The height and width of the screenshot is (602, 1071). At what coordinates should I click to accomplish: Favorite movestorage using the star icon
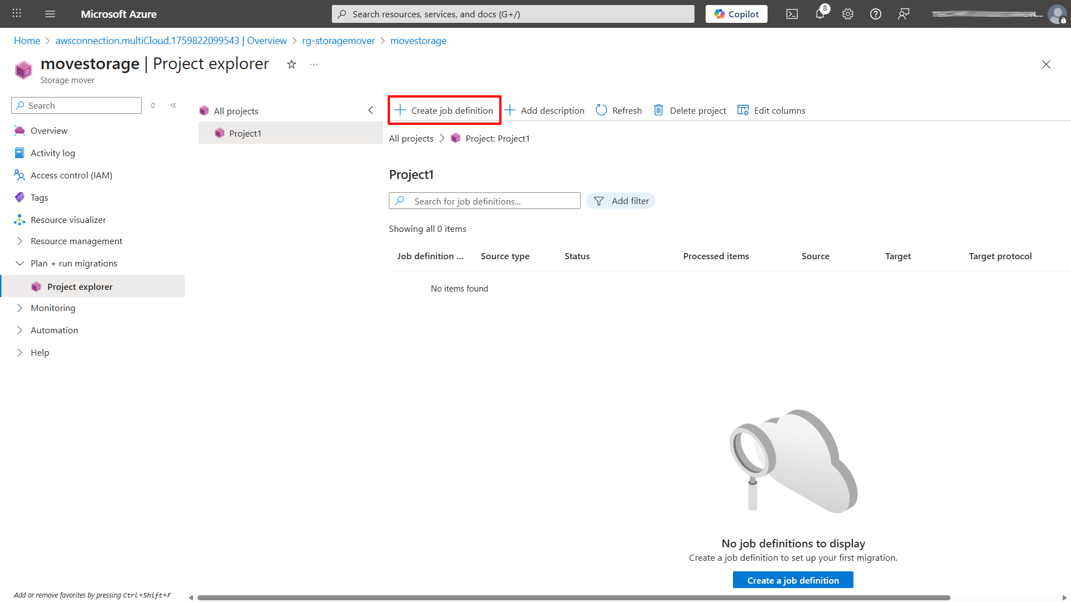291,64
